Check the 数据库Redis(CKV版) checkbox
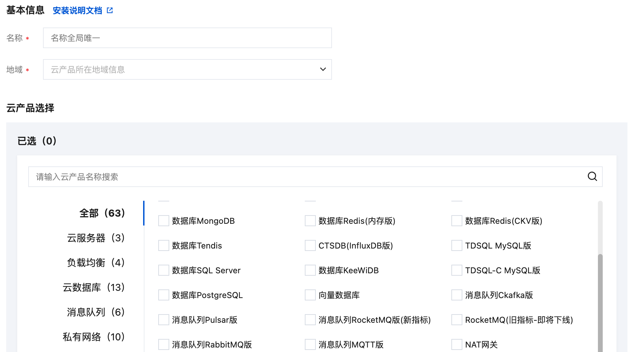Image resolution: width=633 pixels, height=352 pixels. pyautogui.click(x=457, y=221)
